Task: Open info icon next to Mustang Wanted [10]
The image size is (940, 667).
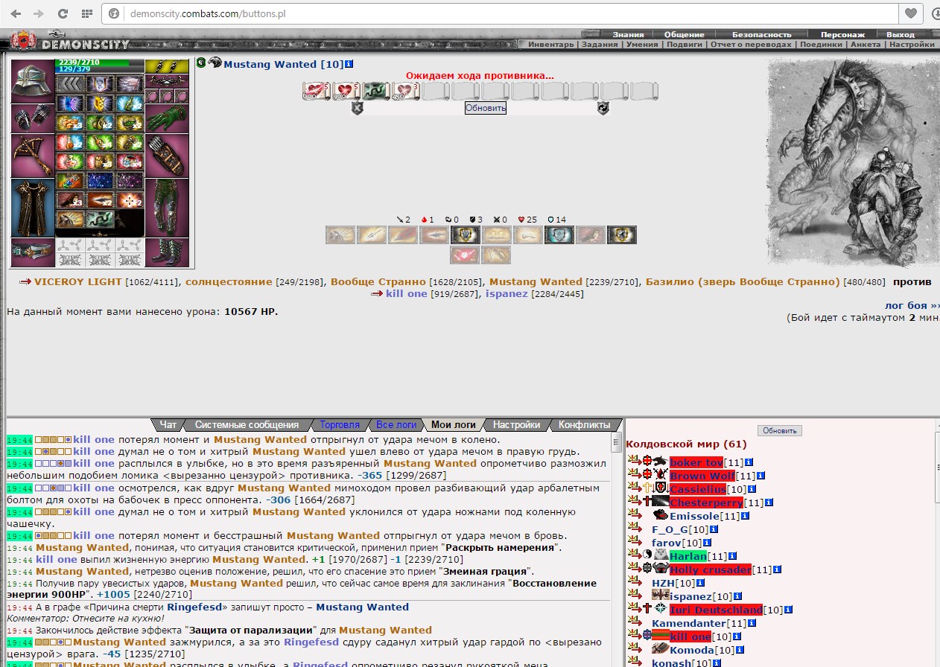Action: coord(349,64)
